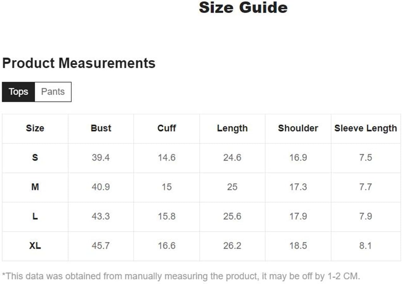Click the Cuff column header
Viewport: 402px width, 284px height.
point(167,128)
